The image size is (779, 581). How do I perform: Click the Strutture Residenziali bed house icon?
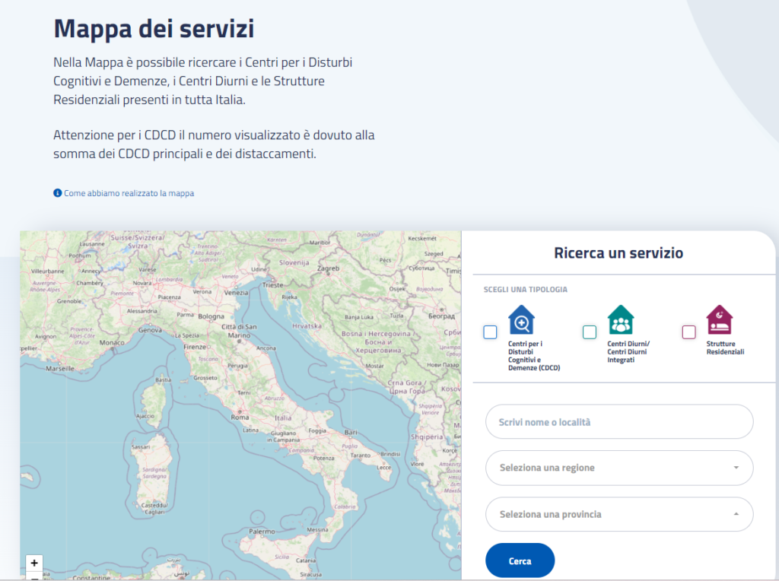click(720, 320)
